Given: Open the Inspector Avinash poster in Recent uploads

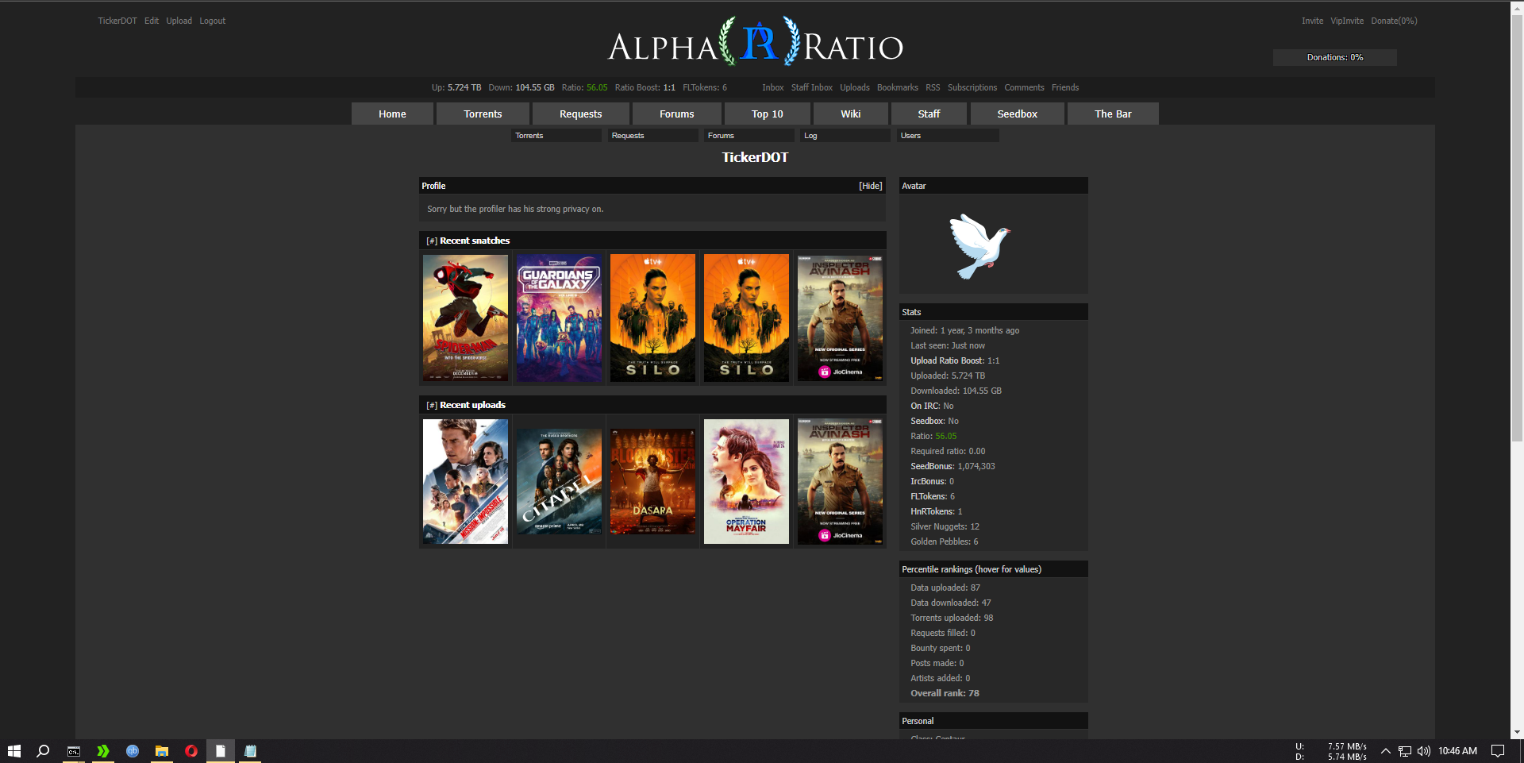Looking at the screenshot, I should tap(840, 482).
